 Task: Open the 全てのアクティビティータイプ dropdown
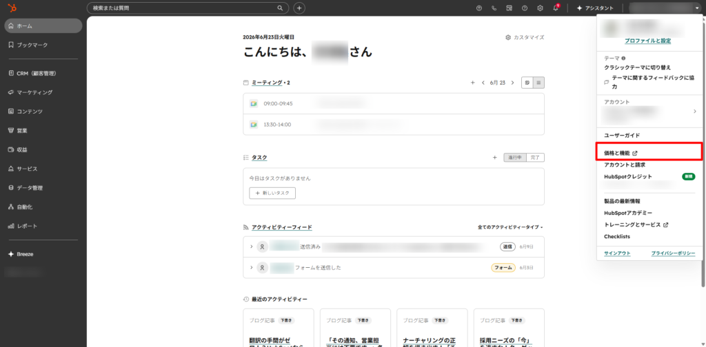tap(510, 227)
